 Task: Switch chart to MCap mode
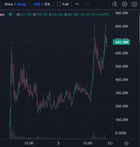pos(22,4)
